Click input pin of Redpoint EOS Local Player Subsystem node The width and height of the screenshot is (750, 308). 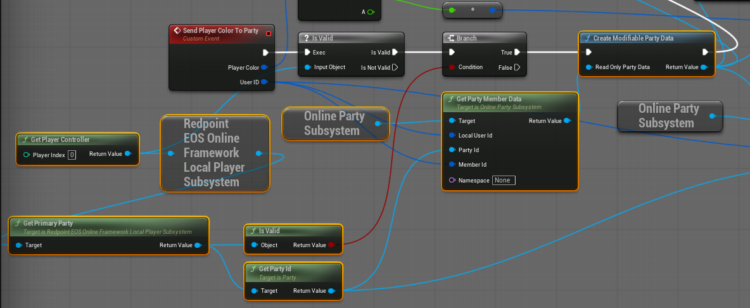pos(171,153)
